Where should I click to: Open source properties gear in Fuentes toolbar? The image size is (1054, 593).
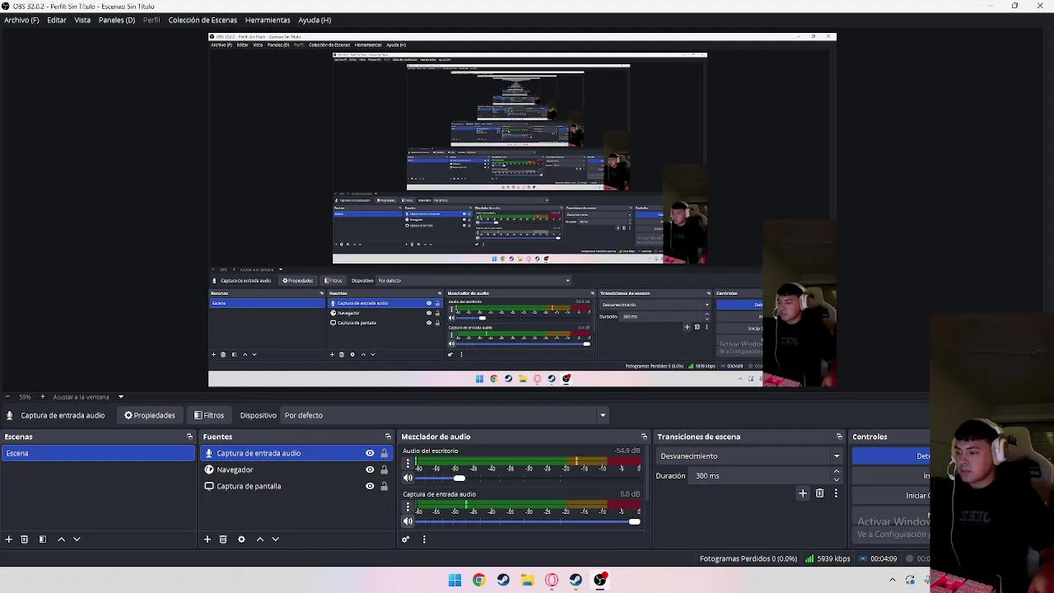pos(241,539)
